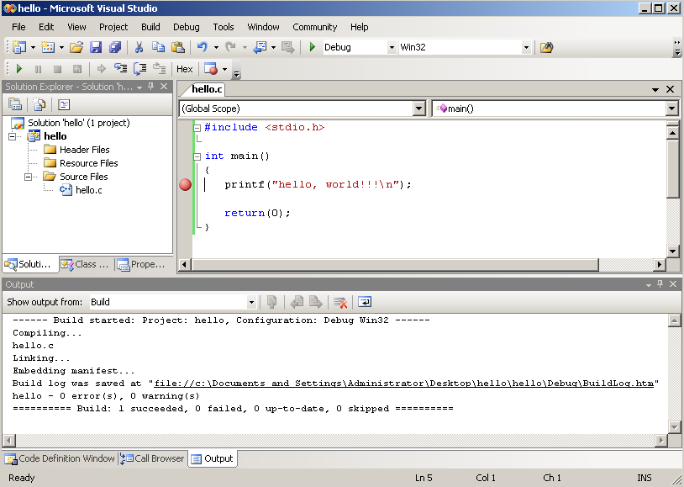684x487 pixels.
Task: Click the Paste clipboard icon
Action: (x=177, y=47)
